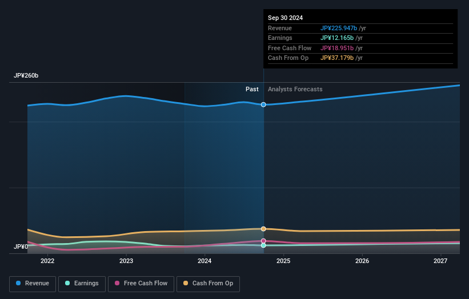Image resolution: width=469 pixels, height=299 pixels.
Task: Click the 2022 x-axis label
Action: pyautogui.click(x=47, y=261)
